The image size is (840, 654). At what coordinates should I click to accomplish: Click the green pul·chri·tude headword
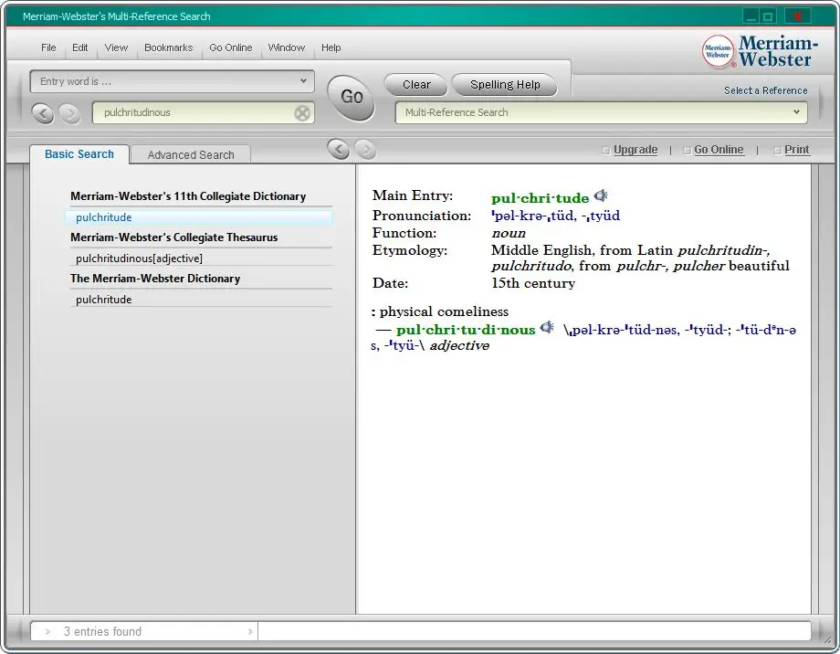click(x=540, y=198)
